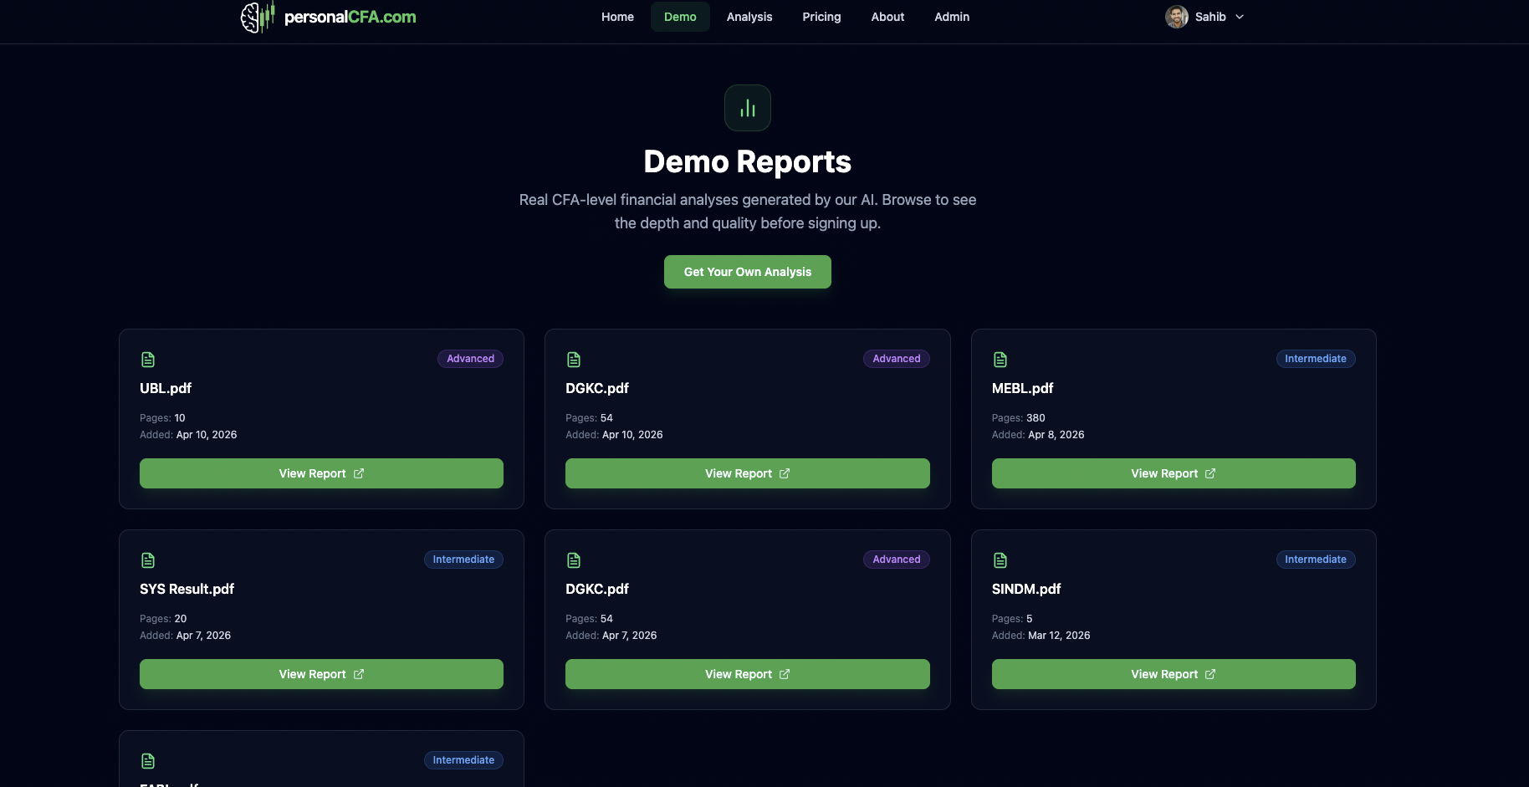Click the document icon on SINDM.pdf card

tap(1000, 560)
